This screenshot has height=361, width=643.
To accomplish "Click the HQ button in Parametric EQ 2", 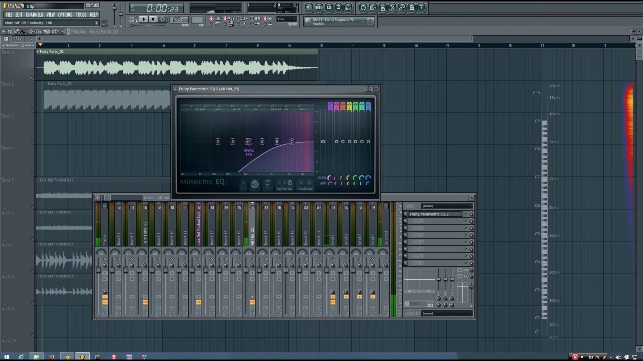I will pos(254,184).
